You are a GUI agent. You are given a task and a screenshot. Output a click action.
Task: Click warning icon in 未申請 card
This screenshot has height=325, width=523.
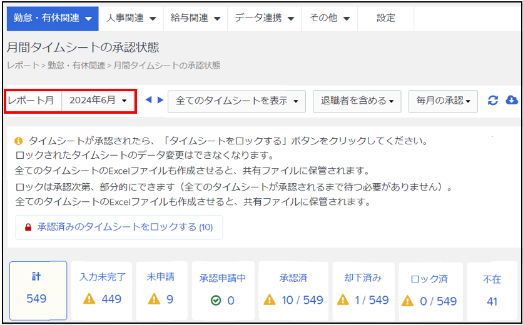(154, 299)
